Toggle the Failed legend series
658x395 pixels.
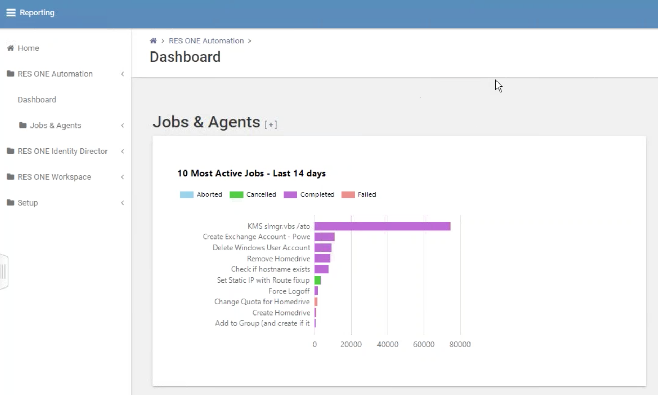359,195
